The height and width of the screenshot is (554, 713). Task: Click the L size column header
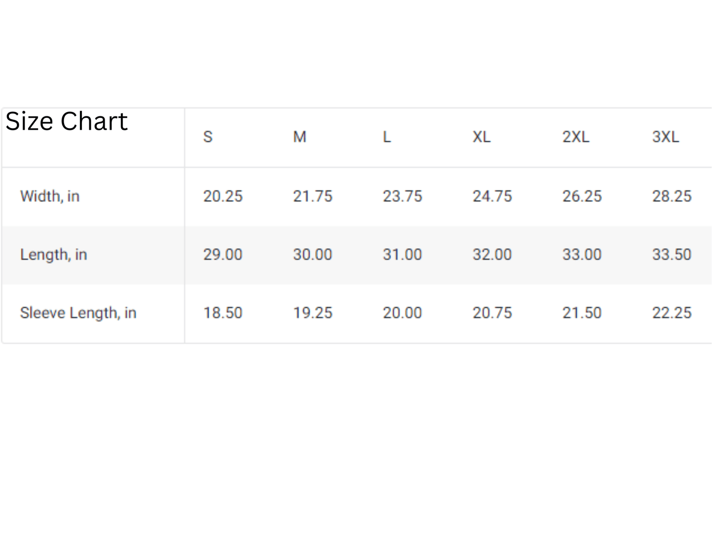(x=387, y=137)
